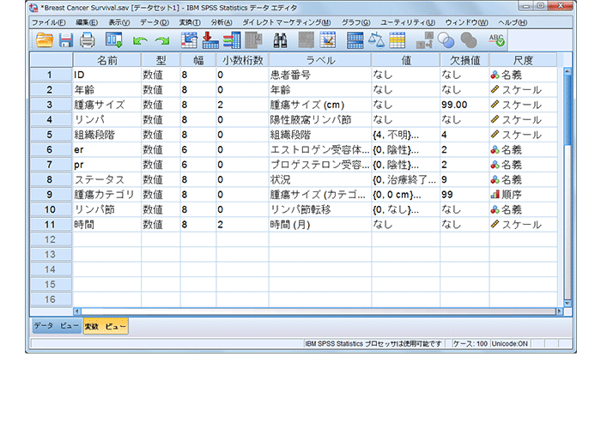The height and width of the screenshot is (429, 601).
Task: Select row header 5 for 組織段階
Action: (x=51, y=135)
